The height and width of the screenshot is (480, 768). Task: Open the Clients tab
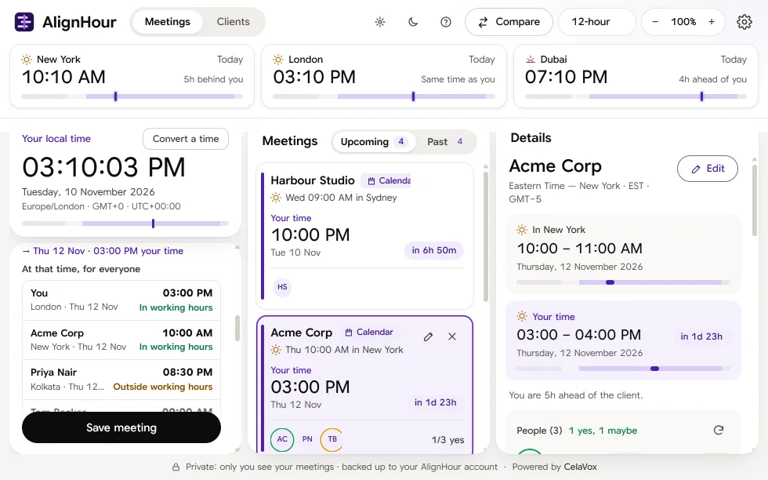point(234,22)
